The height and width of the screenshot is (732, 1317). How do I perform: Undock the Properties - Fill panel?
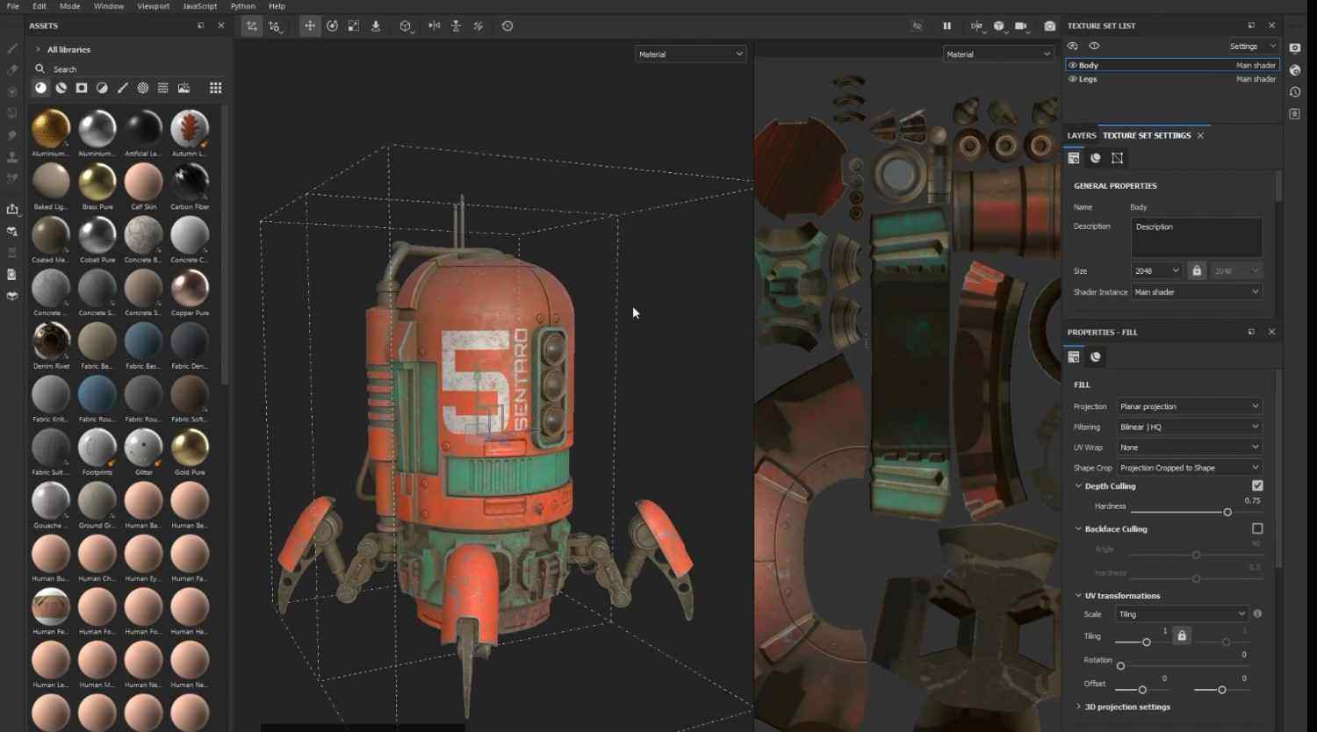[1251, 332]
